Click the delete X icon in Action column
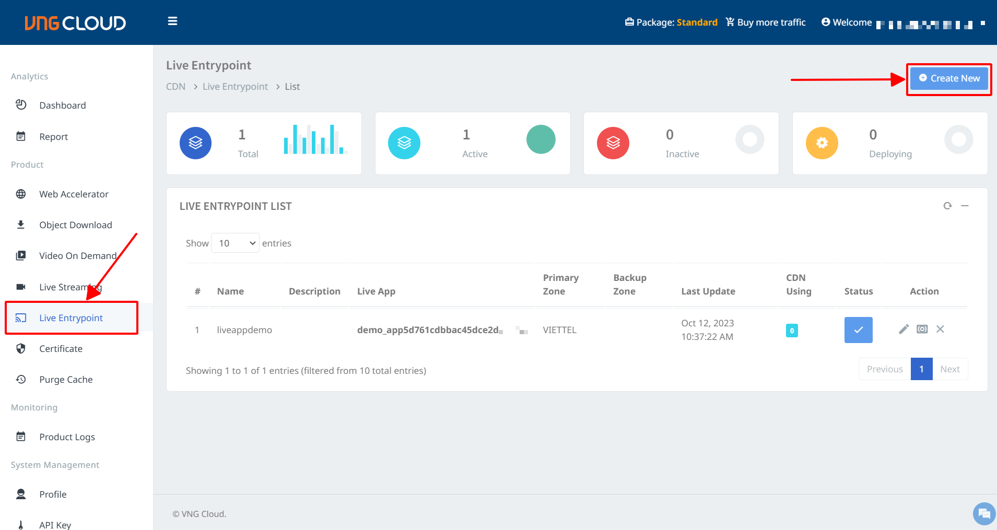The width and height of the screenshot is (997, 530). (940, 329)
